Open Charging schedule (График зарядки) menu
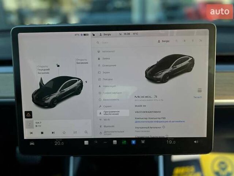The height and width of the screenshot is (176, 234). 110,93
